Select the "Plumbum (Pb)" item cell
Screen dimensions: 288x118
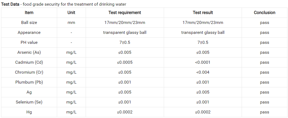pyautogui.click(x=29, y=82)
